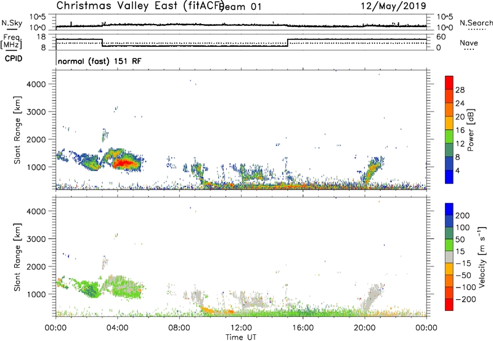Click the blue top segment of Velocity colorbar
Screen dimensions: 493x341
(449, 209)
